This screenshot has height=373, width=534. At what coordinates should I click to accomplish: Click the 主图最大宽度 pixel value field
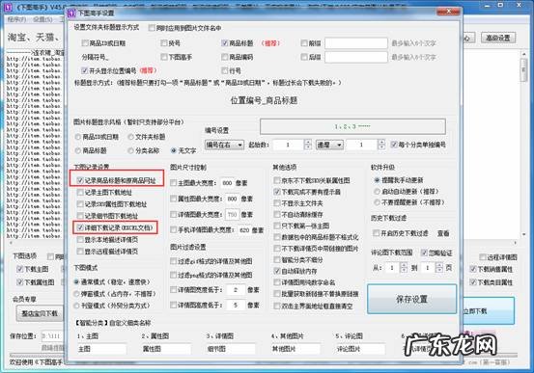click(x=228, y=183)
